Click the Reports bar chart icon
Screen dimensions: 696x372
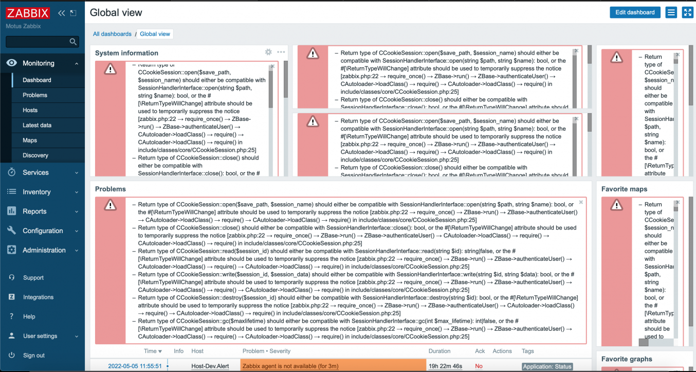(x=11, y=211)
